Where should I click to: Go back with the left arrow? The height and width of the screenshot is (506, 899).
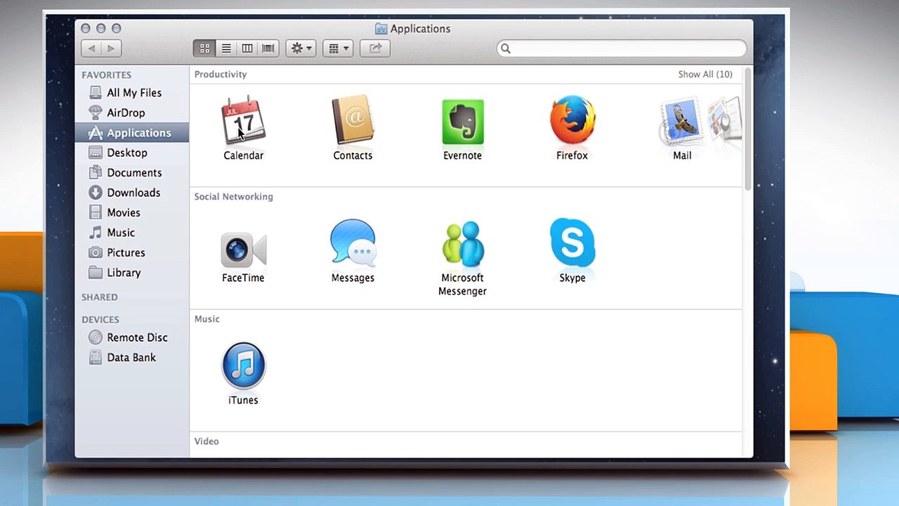point(91,48)
